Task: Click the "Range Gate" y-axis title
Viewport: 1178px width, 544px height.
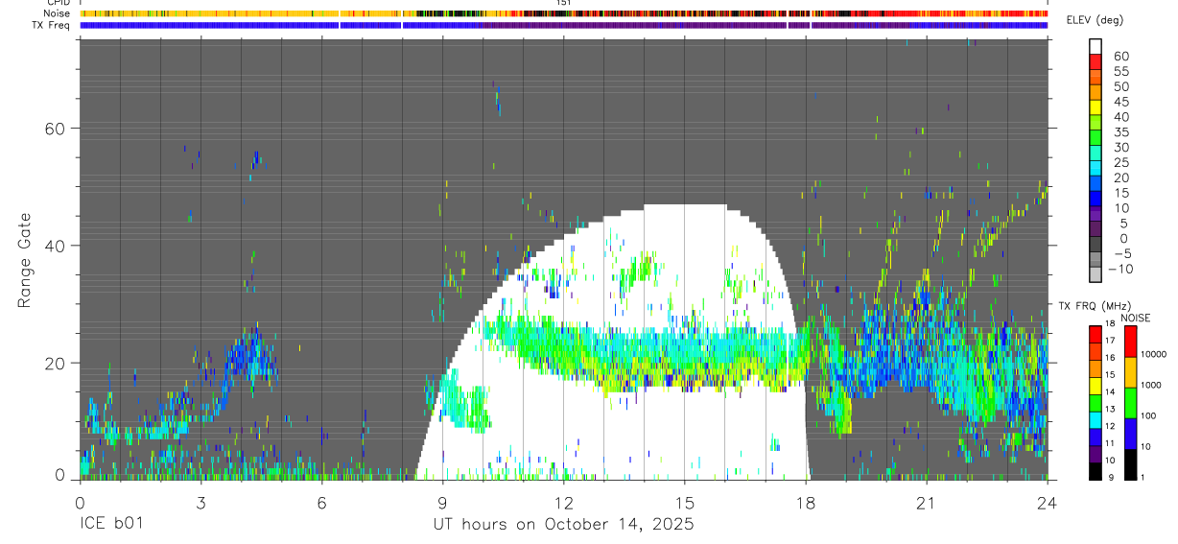Action: tap(26, 258)
